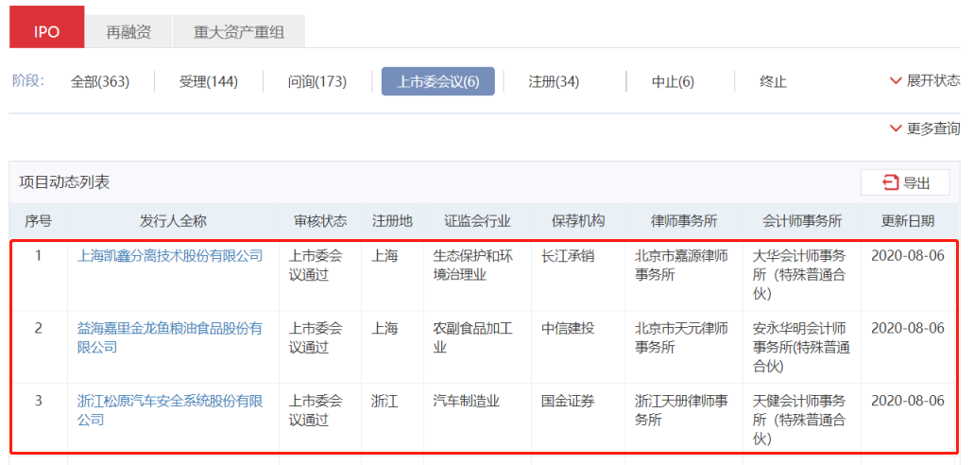Expand the 更多查询 options
The width and height of the screenshot is (974, 465).
pos(925,129)
